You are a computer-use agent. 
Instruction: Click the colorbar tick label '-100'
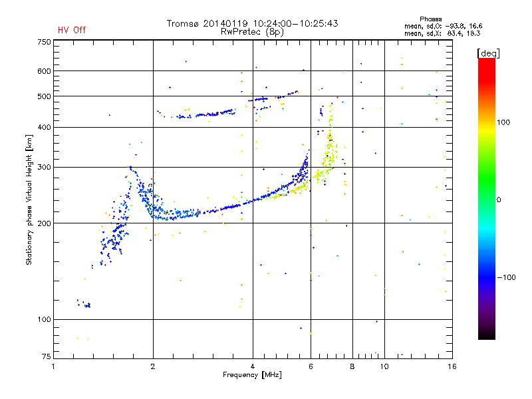point(506,277)
